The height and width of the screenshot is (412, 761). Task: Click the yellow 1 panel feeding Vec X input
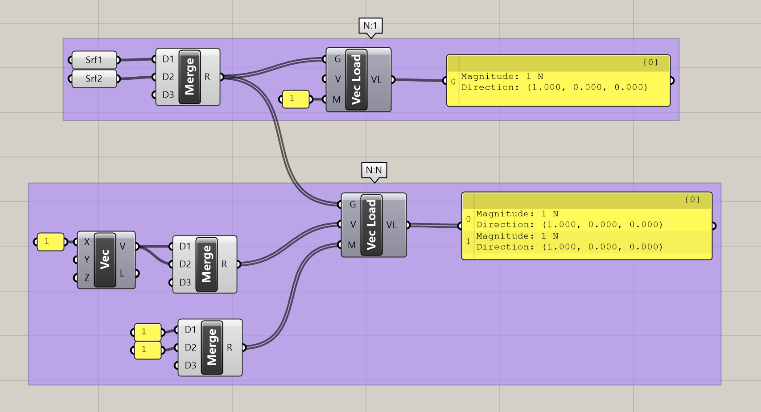[x=50, y=242]
